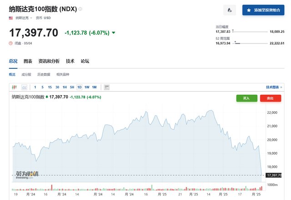Screen dimensions: 291x200
Task: Set chart interval to 1 minute
Action: pyautogui.click(x=35, y=87)
